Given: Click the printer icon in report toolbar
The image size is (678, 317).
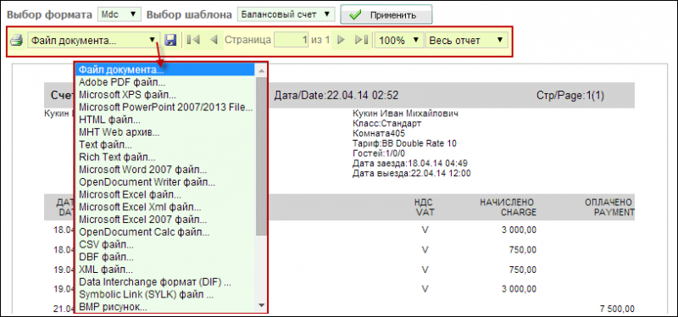Looking at the screenshot, I should (16, 40).
